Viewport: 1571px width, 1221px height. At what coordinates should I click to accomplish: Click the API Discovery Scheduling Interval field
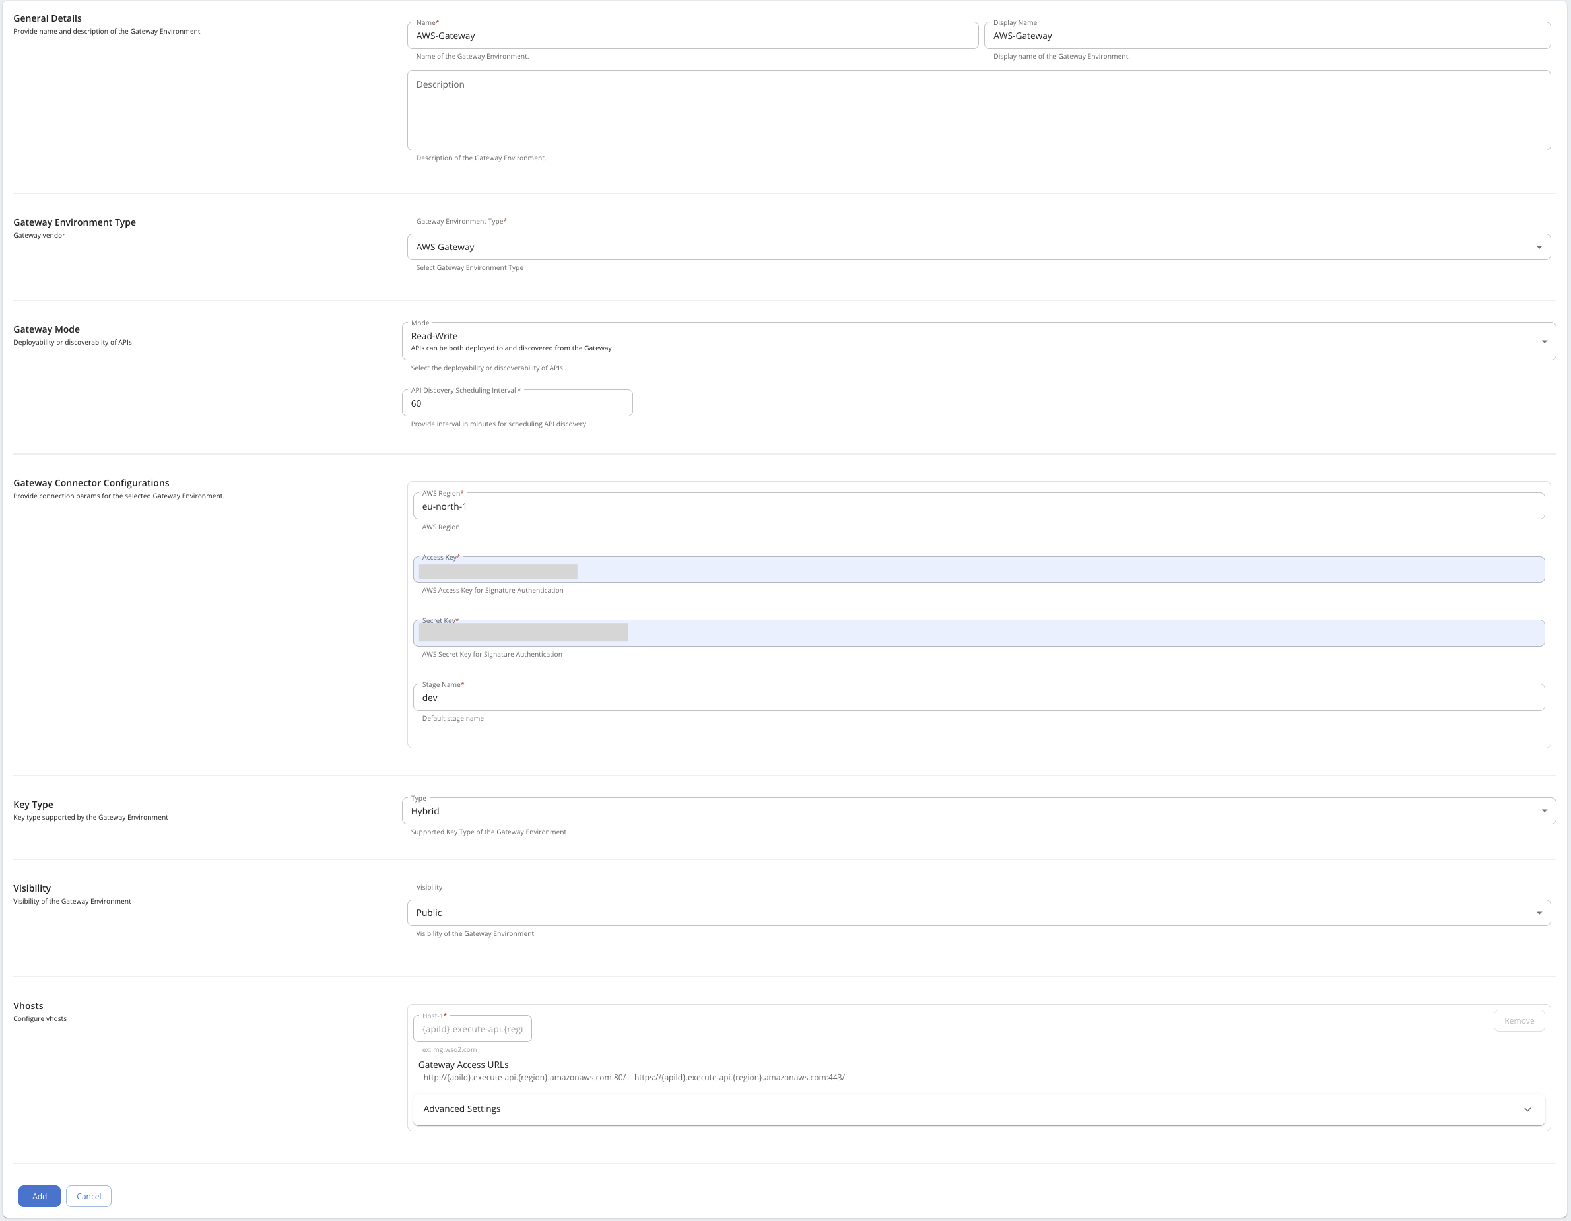(x=516, y=403)
